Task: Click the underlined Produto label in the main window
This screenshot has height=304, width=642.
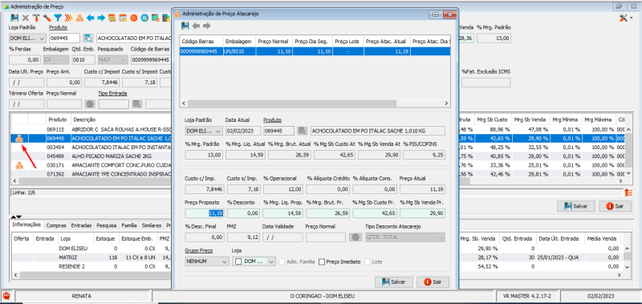Action: pyautogui.click(x=58, y=27)
